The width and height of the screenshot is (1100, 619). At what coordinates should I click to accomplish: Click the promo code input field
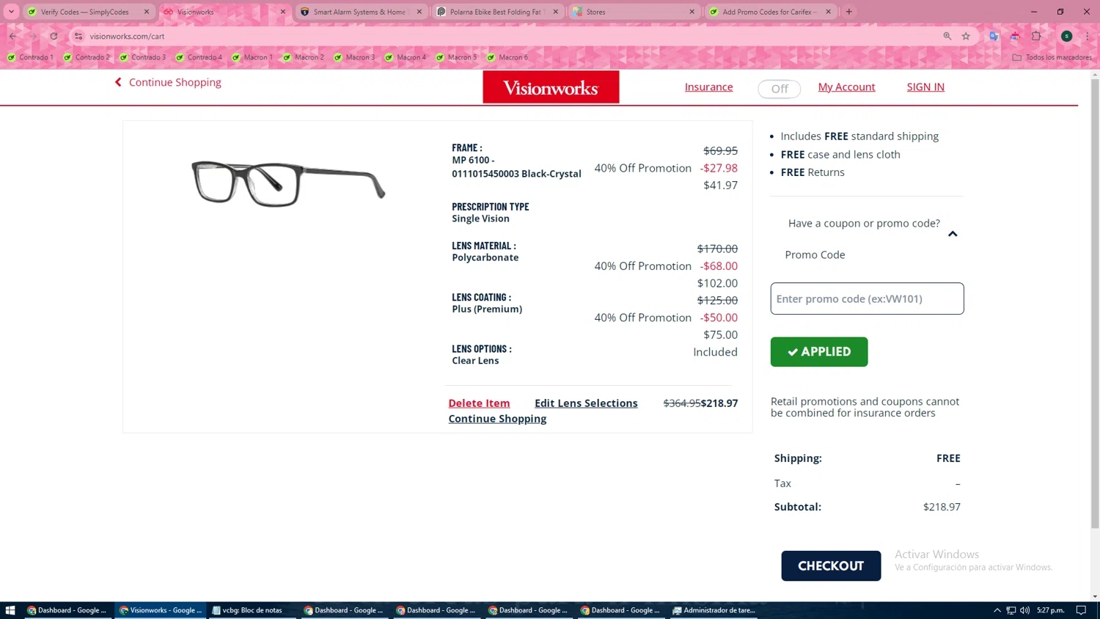pos(867,298)
